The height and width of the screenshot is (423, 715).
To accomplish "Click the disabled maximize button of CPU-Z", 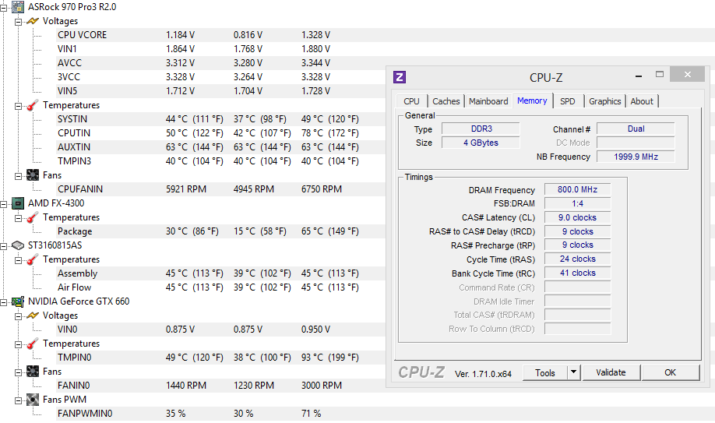I will (660, 74).
